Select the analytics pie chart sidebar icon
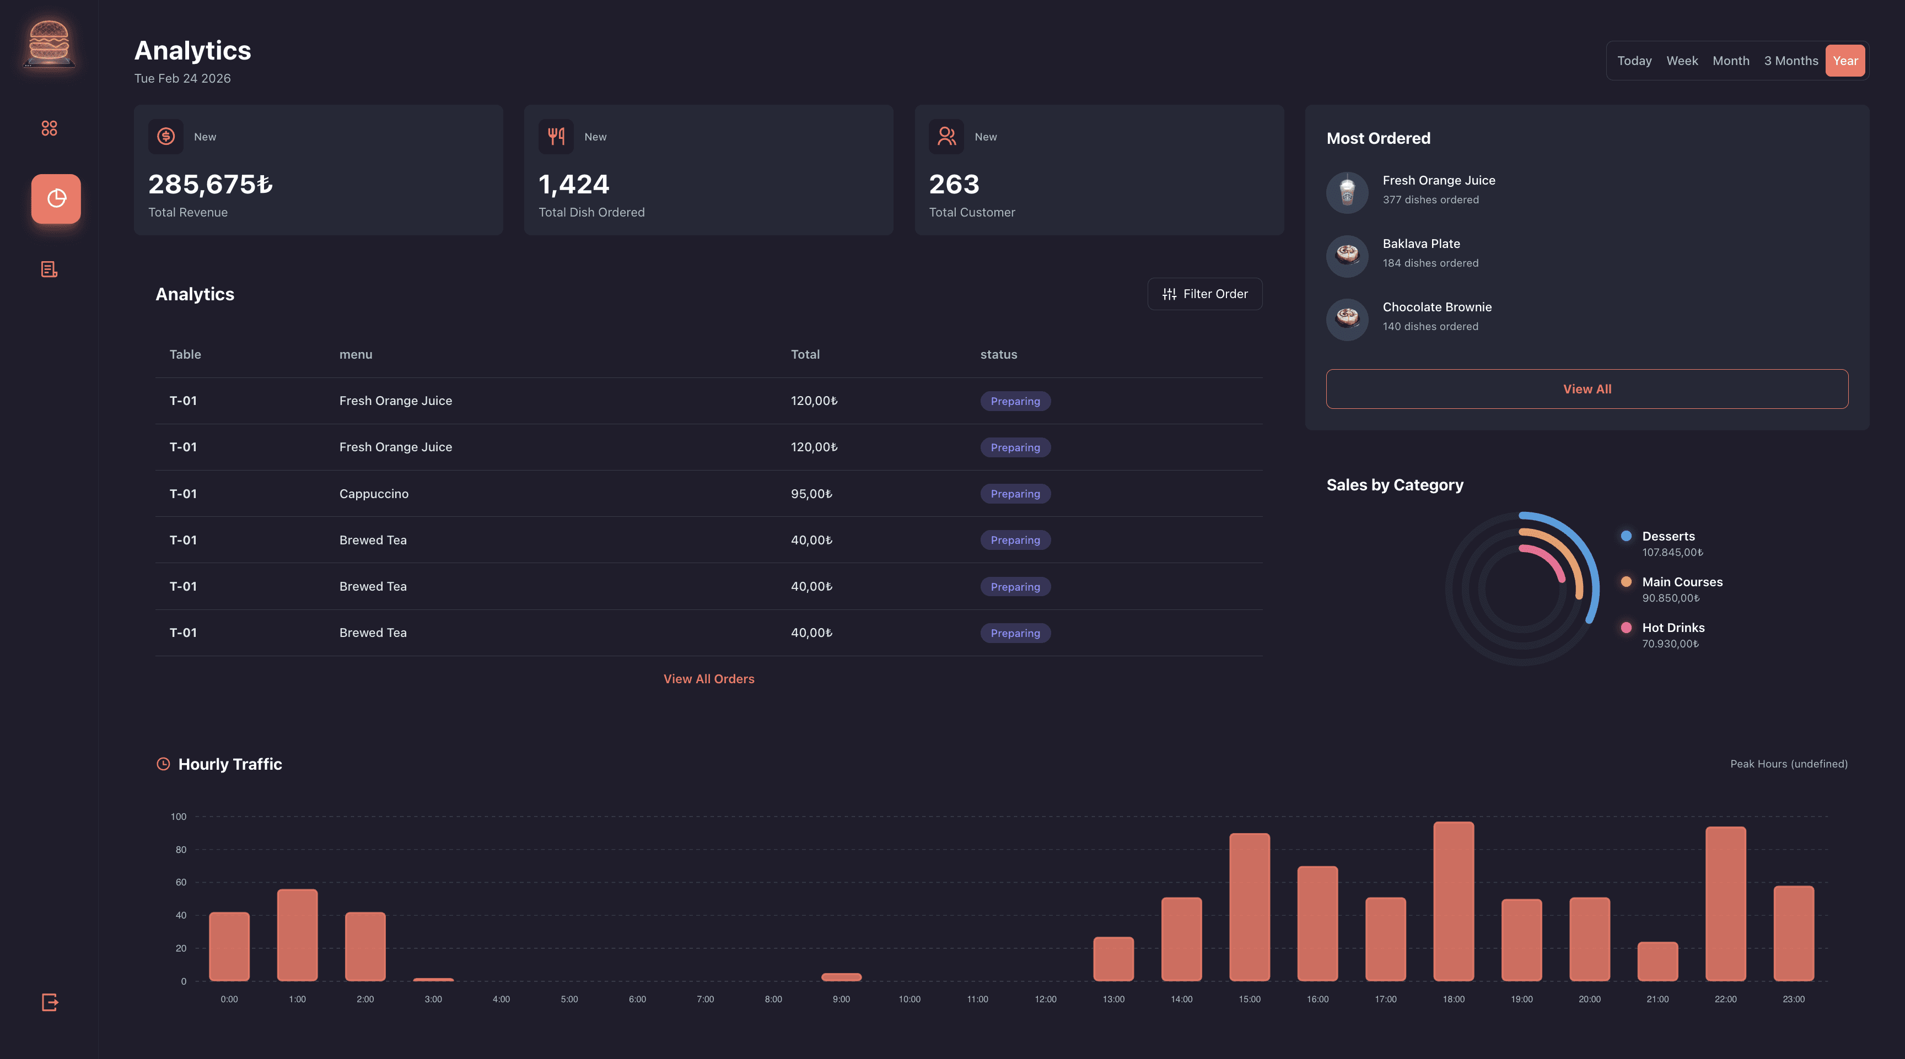This screenshot has height=1059, width=1905. coord(56,199)
